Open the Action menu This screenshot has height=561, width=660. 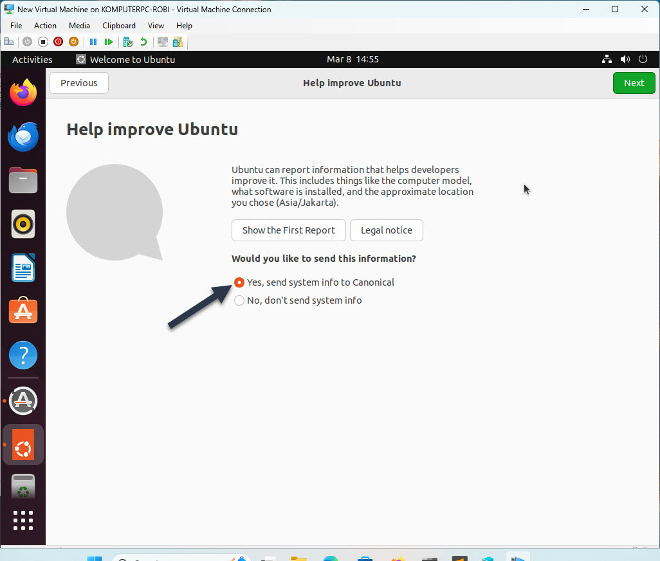click(x=45, y=26)
